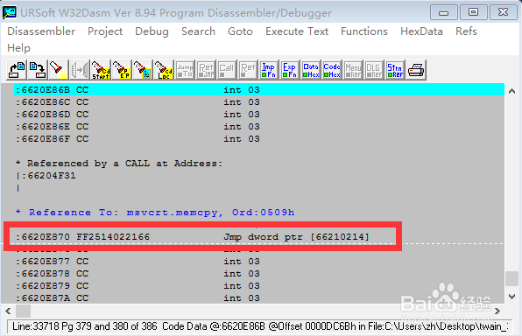Click the horizontal scrollbar thumb

[x=24, y=311]
